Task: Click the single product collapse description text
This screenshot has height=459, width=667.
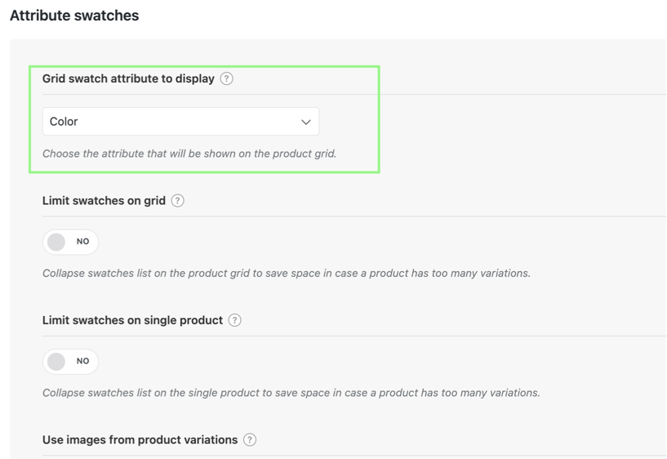Action: (291, 393)
